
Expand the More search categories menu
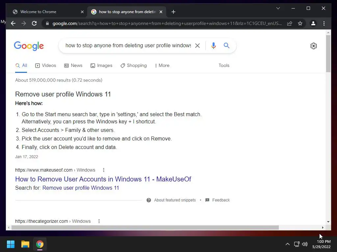162,66
